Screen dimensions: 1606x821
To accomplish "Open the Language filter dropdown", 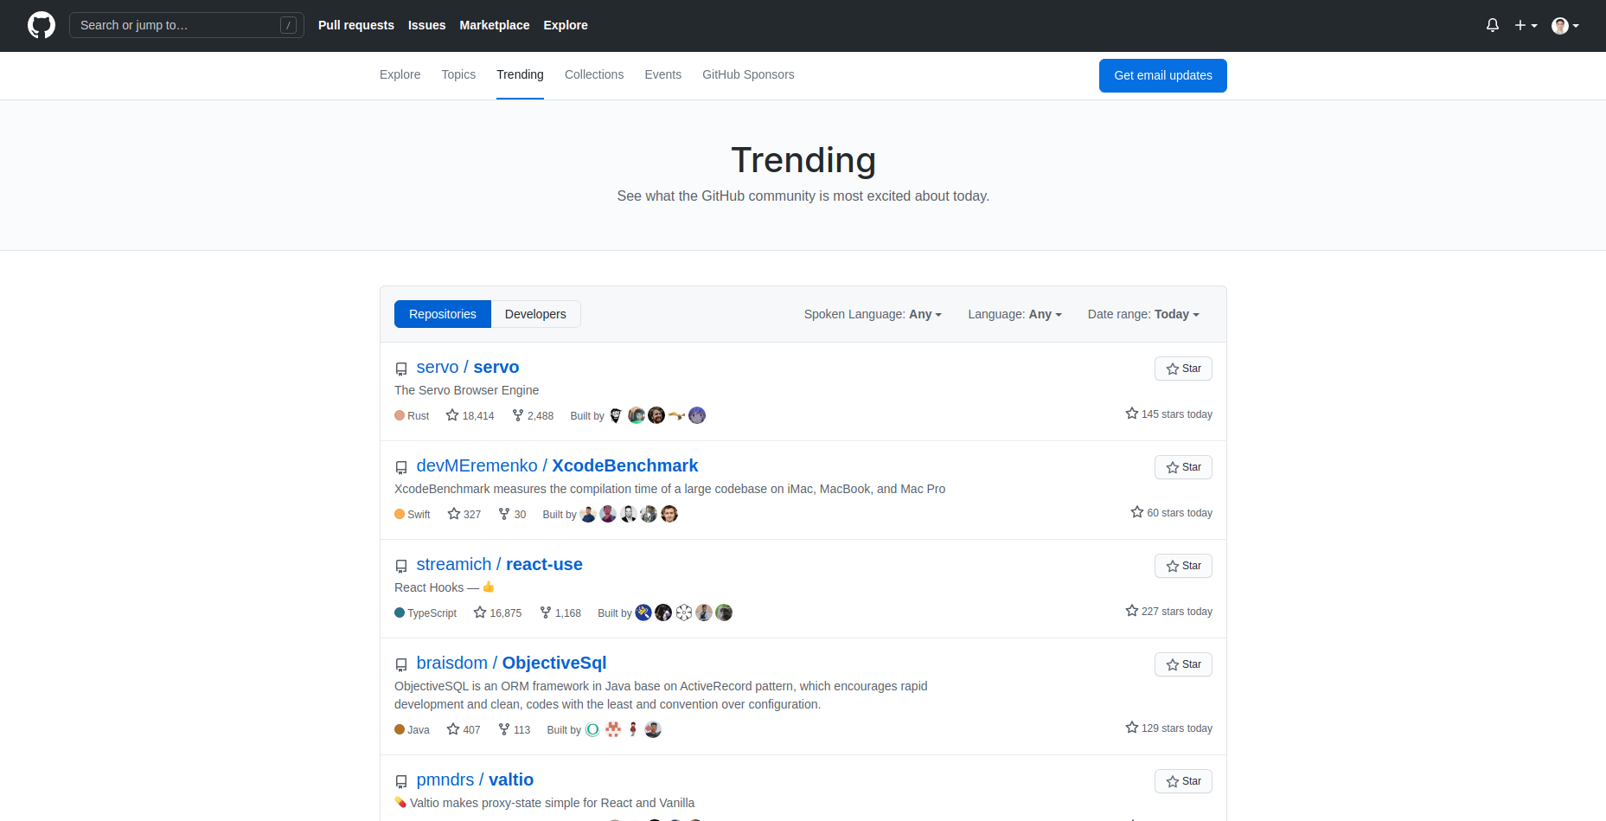I will pos(1014,314).
